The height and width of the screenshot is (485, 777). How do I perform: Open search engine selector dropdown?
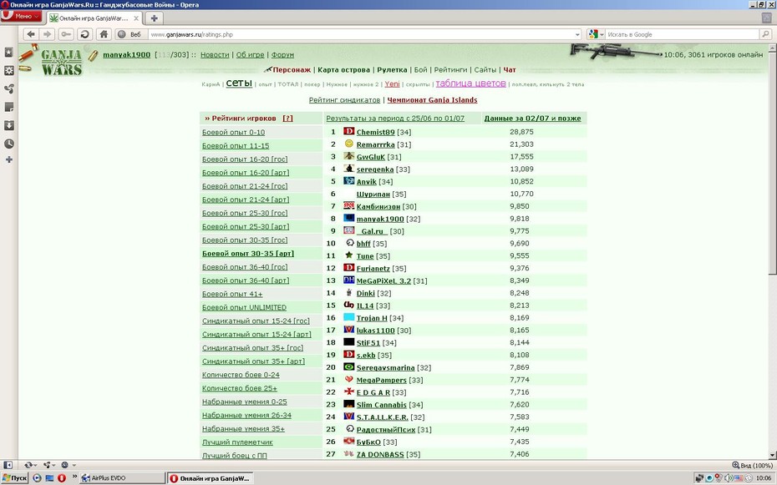click(x=596, y=35)
